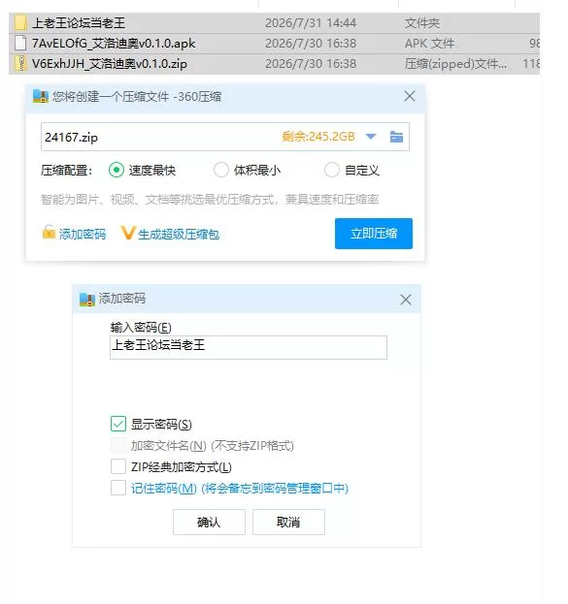Click the 360压缩 logo in the create-archive title bar
Screen dimensions: 568x604
(x=41, y=96)
